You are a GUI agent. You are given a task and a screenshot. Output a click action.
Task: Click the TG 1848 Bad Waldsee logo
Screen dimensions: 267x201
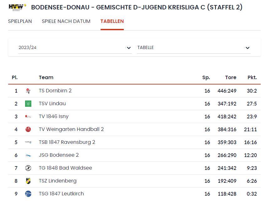pyautogui.click(x=28, y=168)
